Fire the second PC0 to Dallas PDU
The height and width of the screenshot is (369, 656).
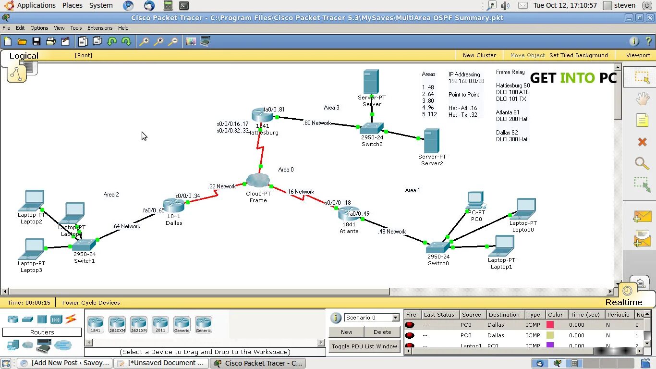[x=410, y=335]
